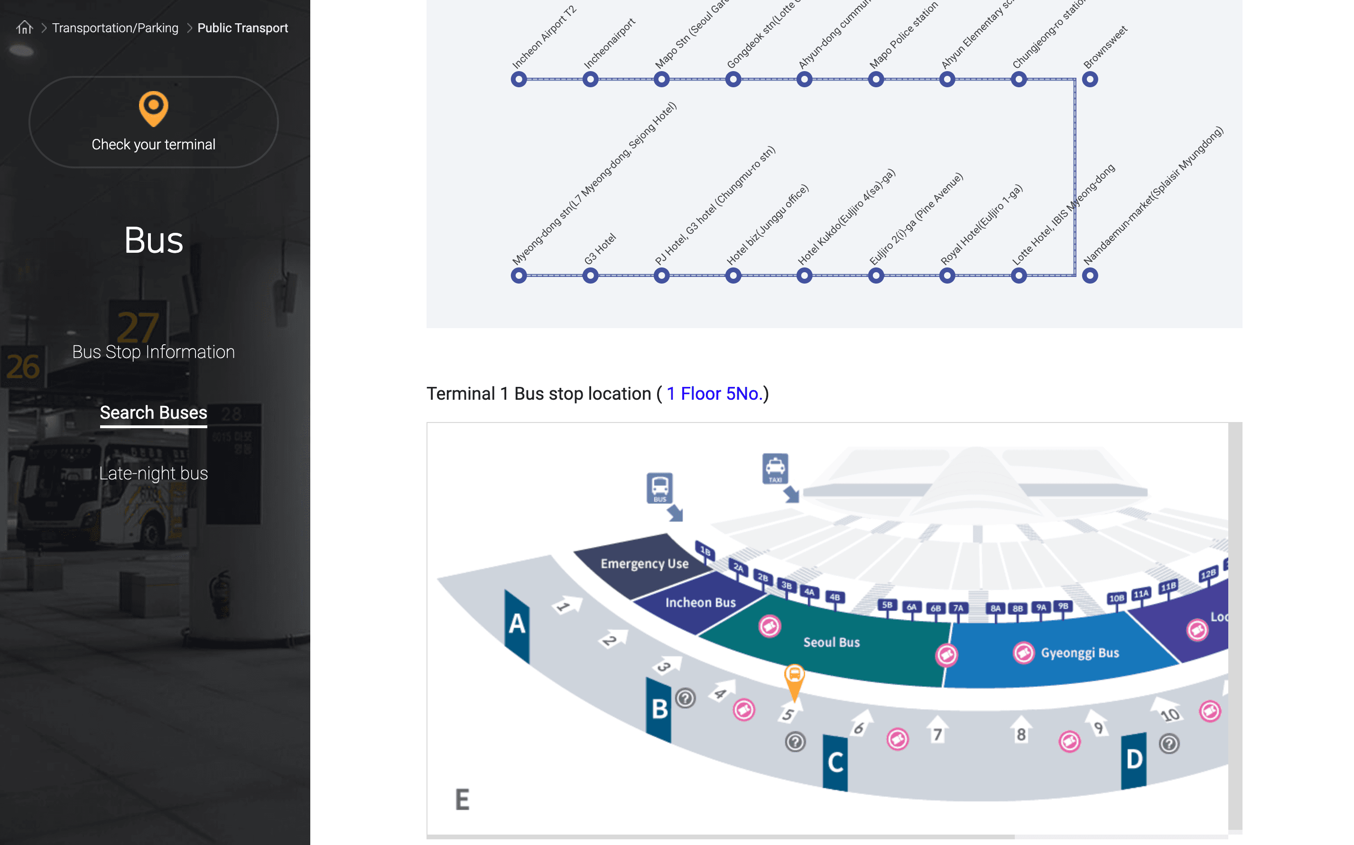Open Transportation/Parking breadcrumb link
This screenshot has height=845, width=1354.
click(x=115, y=28)
